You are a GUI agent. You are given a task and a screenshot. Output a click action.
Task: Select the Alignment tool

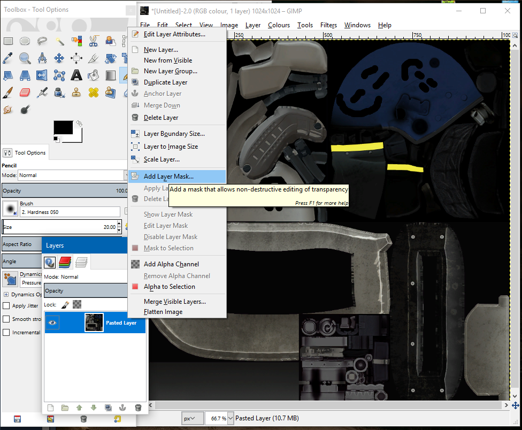pos(76,58)
